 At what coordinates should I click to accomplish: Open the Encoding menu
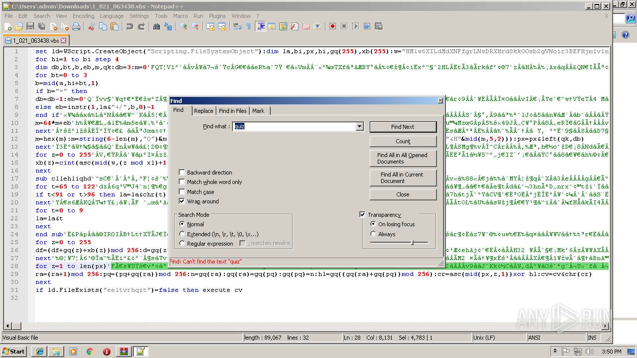coord(83,16)
